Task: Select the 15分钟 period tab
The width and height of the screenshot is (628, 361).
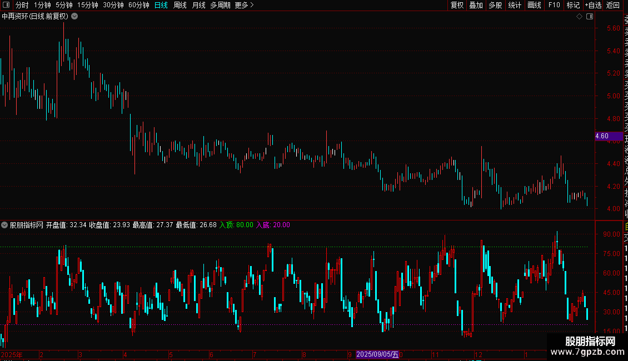Action: coord(88,5)
